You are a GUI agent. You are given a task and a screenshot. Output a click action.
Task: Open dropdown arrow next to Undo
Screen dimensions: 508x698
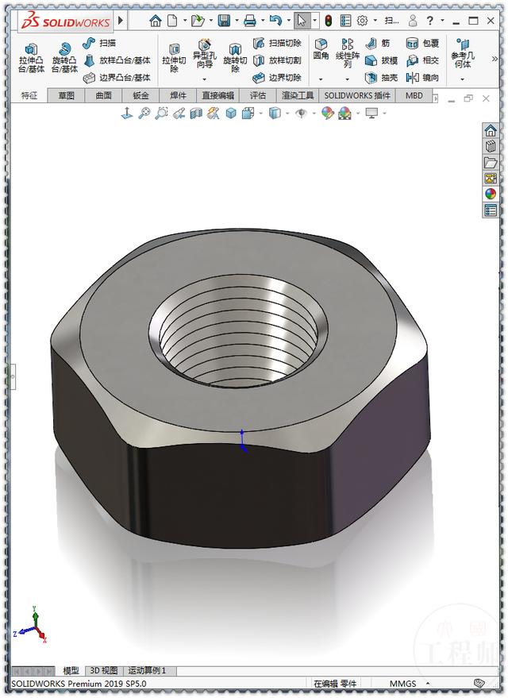tap(289, 21)
